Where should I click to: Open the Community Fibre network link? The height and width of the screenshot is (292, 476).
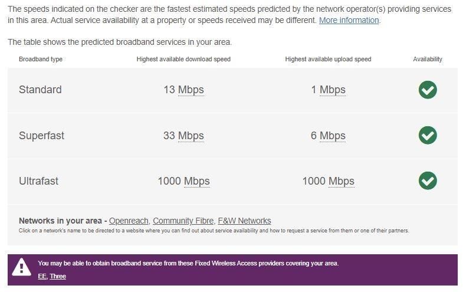pyautogui.click(x=183, y=221)
